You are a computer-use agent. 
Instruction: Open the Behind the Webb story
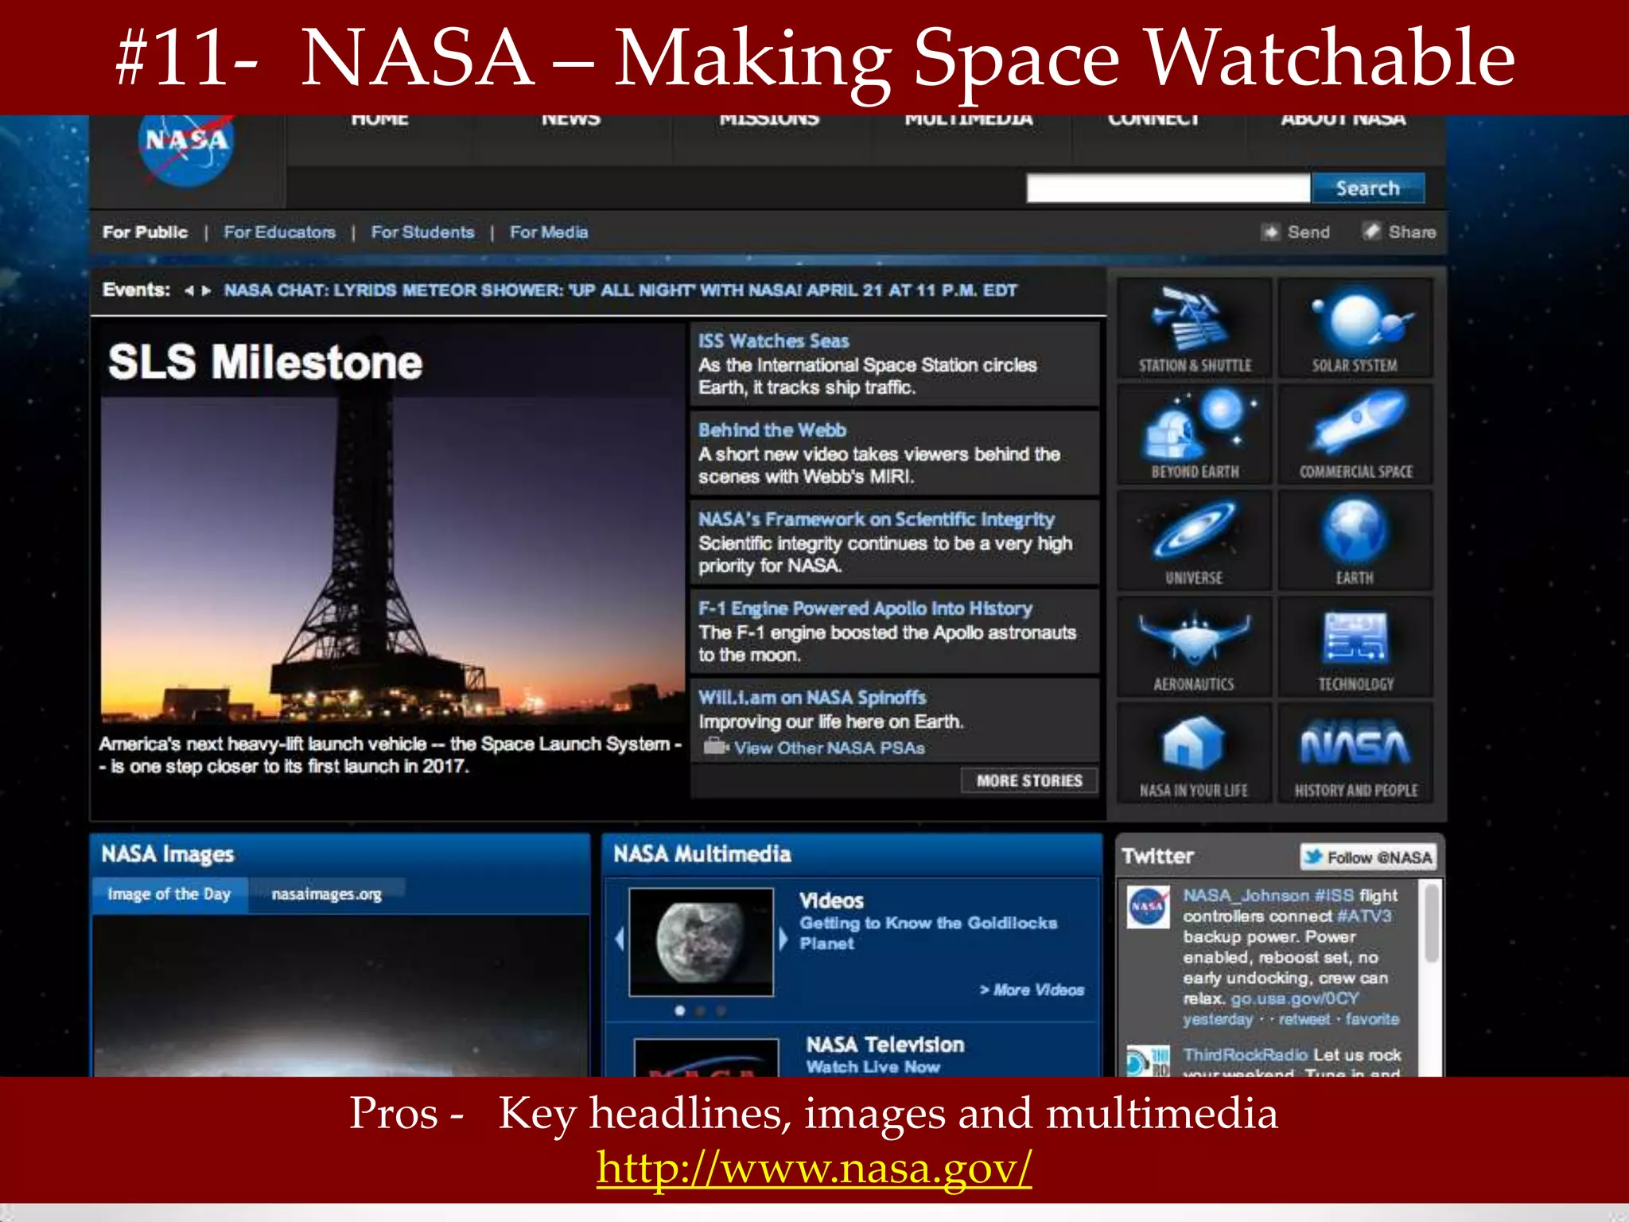(x=772, y=430)
